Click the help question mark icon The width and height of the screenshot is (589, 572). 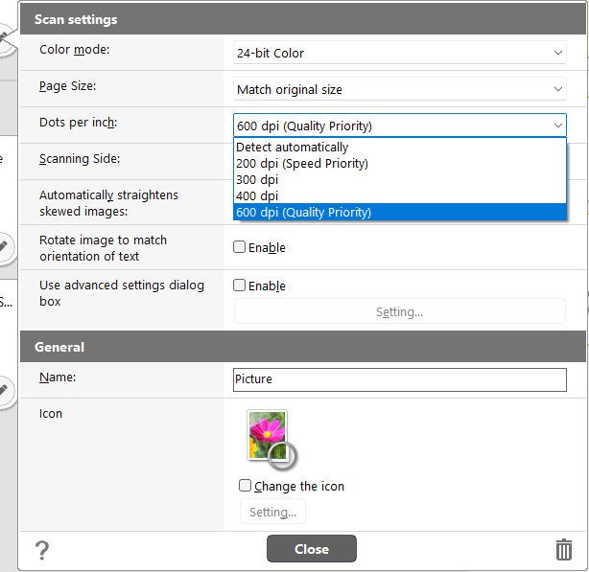[x=41, y=550]
